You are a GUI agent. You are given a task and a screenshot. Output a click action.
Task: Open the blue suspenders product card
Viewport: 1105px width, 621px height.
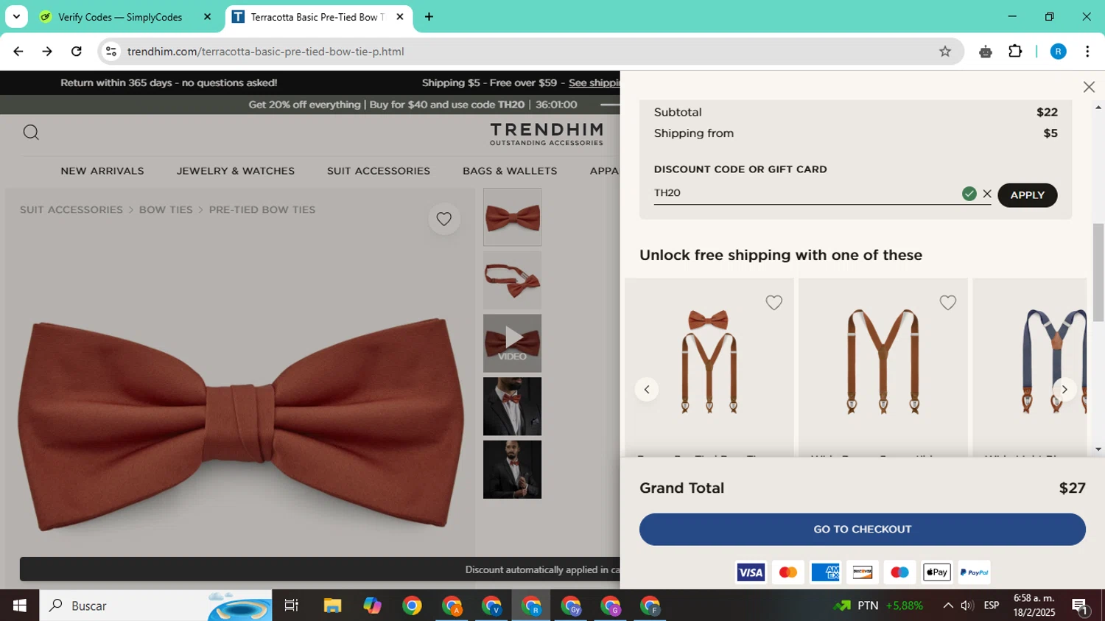click(x=1029, y=366)
